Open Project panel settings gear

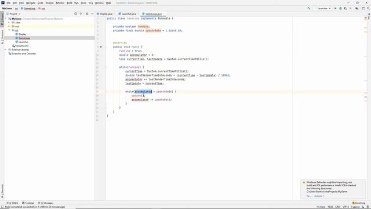pyautogui.click(x=87, y=14)
